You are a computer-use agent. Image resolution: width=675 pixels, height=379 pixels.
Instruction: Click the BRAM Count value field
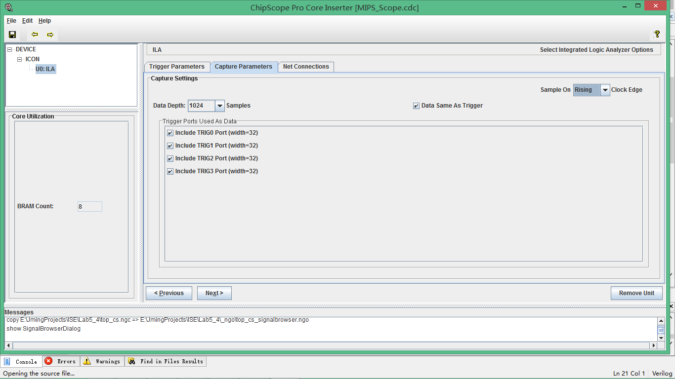[90, 207]
